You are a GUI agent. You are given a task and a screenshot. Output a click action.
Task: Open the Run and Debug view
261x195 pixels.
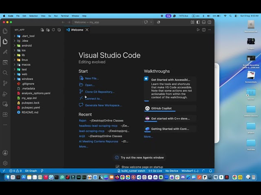5,94
